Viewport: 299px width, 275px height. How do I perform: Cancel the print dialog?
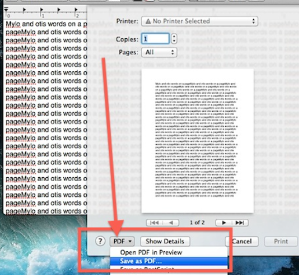tap(242, 241)
